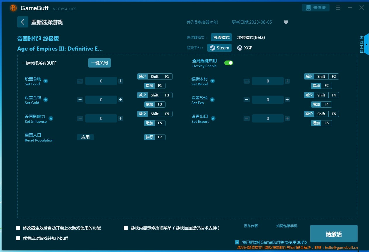
Task: Click the star icon beside Set Gold
Action: click(46, 100)
